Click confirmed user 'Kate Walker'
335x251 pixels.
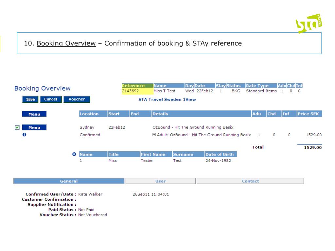coord(90,194)
